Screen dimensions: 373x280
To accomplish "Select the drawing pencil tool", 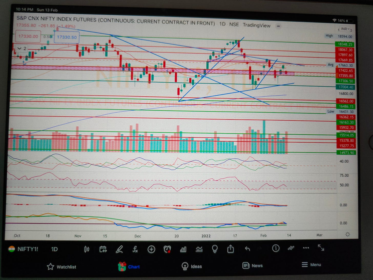I will coord(119,249).
